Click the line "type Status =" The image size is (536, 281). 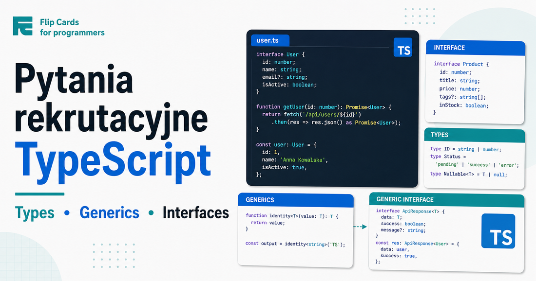click(448, 157)
